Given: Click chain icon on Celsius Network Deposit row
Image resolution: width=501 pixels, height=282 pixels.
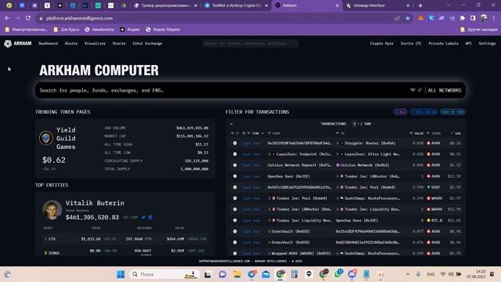Looking at the screenshot, I should [x=235, y=165].
